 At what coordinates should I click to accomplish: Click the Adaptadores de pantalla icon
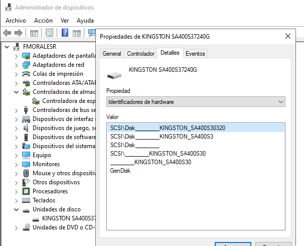(x=26, y=56)
